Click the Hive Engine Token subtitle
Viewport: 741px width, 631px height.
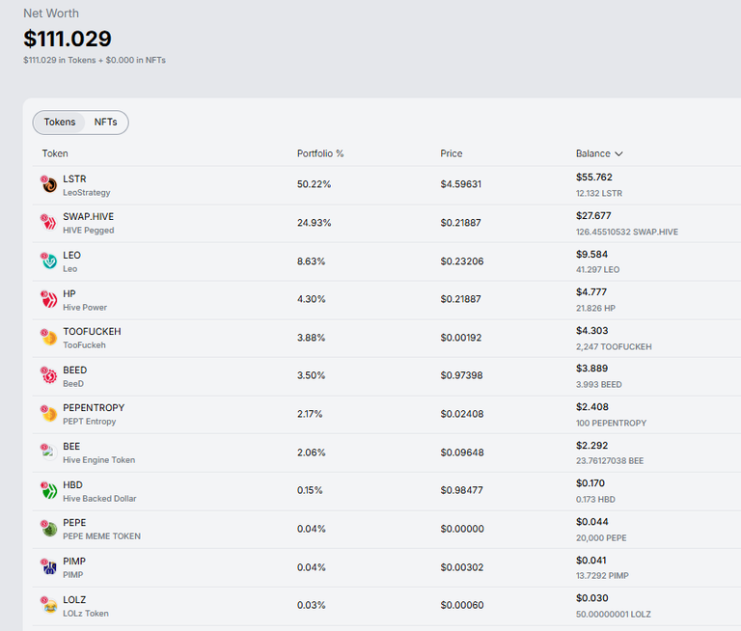pos(98,460)
